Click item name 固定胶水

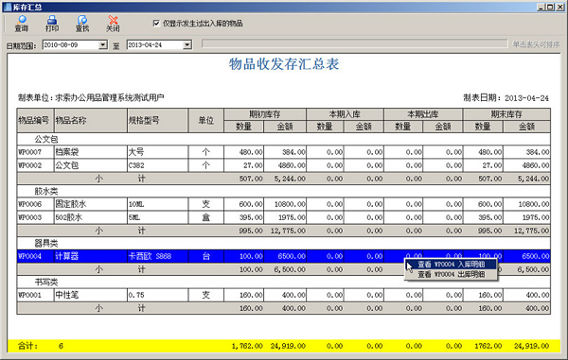point(91,204)
